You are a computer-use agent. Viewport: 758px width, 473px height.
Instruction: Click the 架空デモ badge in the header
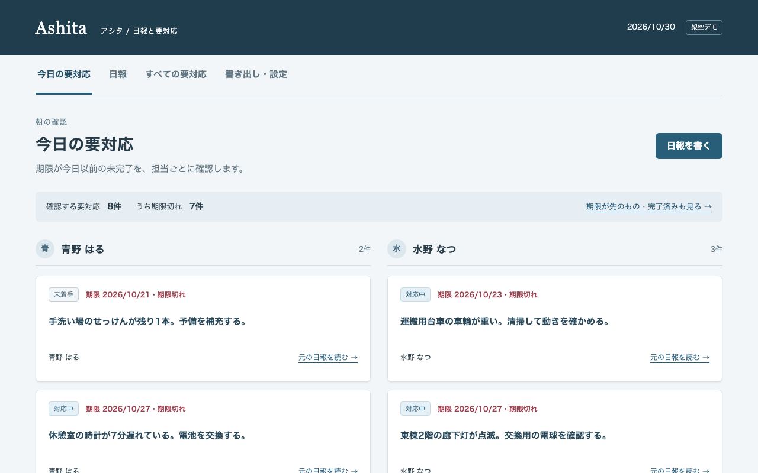(x=704, y=28)
